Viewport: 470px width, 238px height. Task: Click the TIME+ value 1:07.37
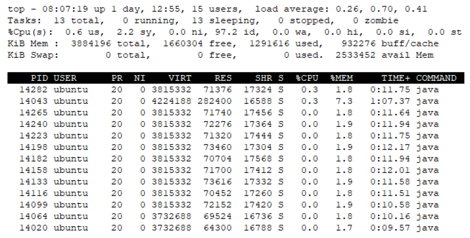[x=390, y=101]
